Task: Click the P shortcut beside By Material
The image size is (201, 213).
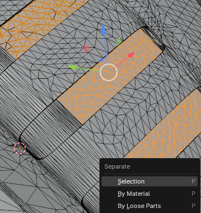Action: [193, 194]
